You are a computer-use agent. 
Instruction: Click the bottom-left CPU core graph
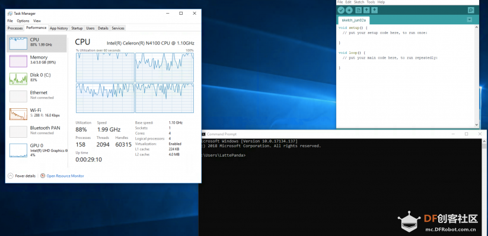(x=105, y=98)
